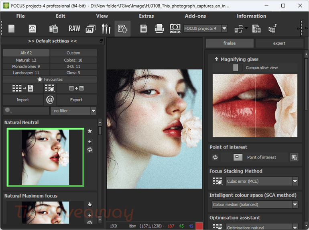Select the Natural Maximum focus preset thumbnail
This screenshot has height=230, width=309.
tap(45, 212)
